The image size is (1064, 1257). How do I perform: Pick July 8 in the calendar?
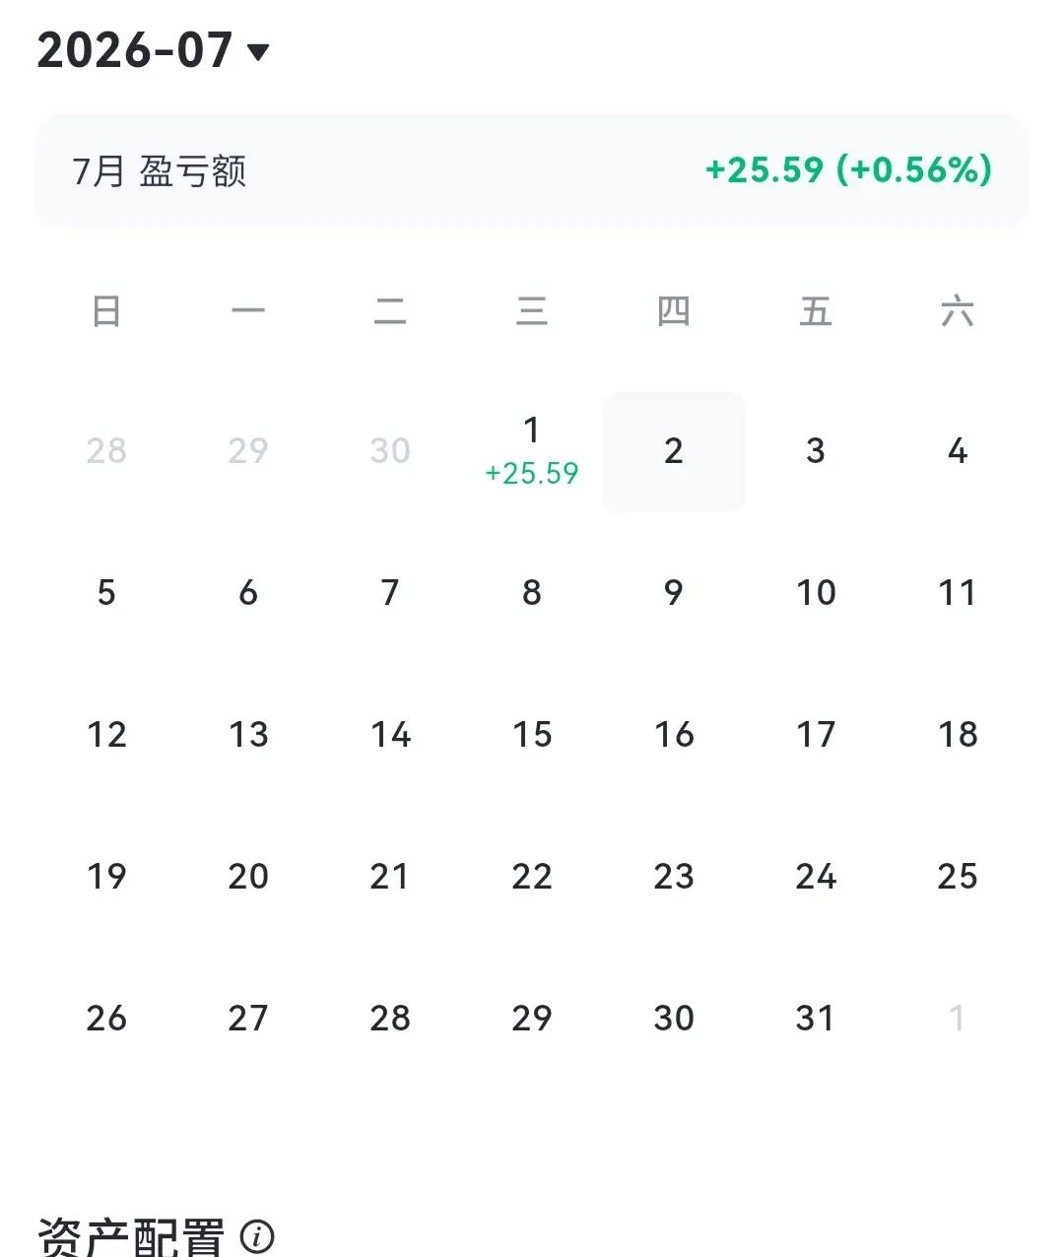[x=532, y=593]
